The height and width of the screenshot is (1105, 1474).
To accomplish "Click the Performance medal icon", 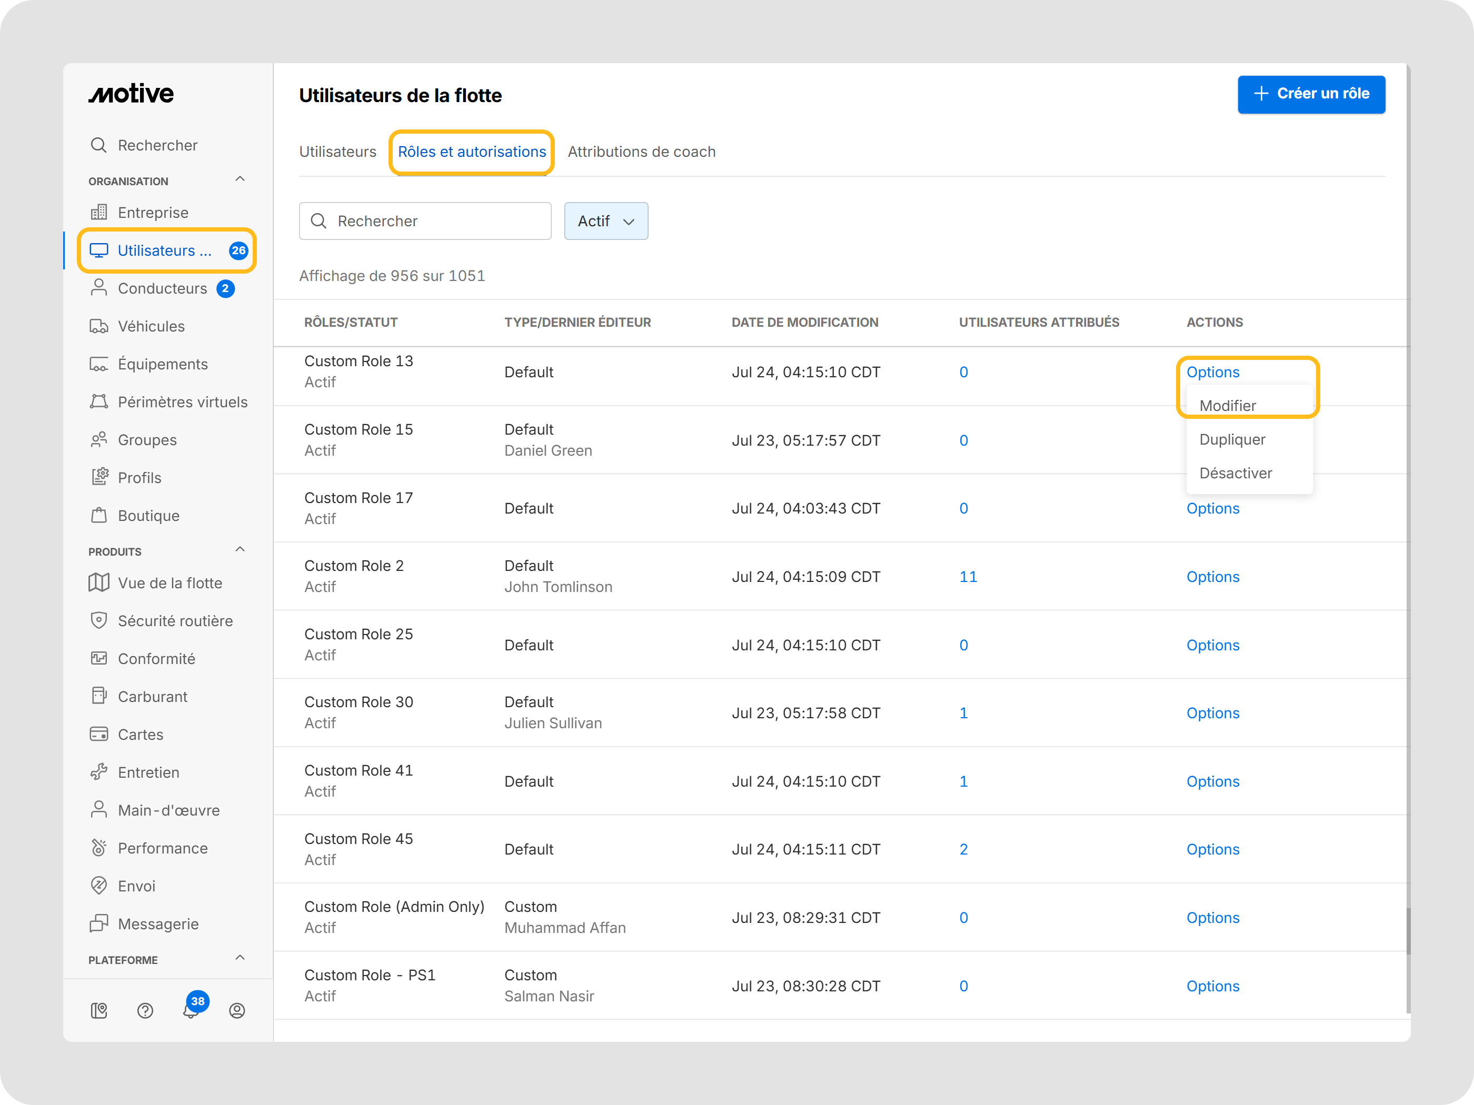I will pos(98,847).
